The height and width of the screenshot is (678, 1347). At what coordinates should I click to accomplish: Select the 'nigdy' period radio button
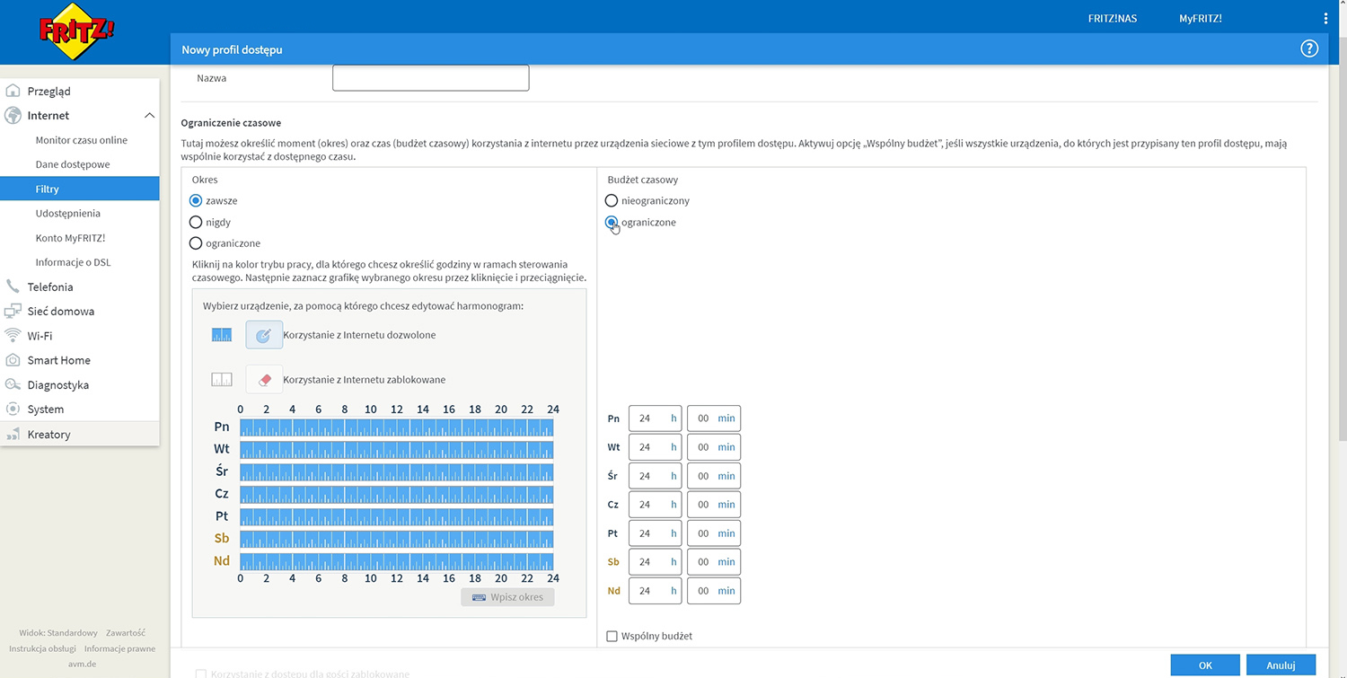click(196, 222)
